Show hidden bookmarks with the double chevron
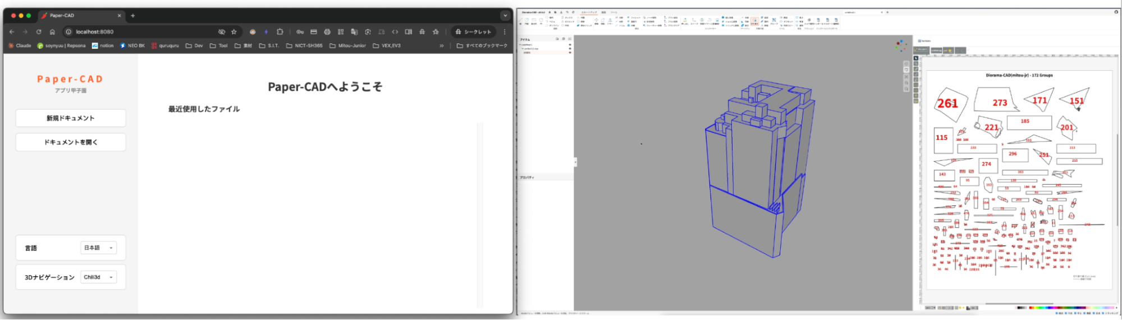The width and height of the screenshot is (1122, 320). click(442, 46)
